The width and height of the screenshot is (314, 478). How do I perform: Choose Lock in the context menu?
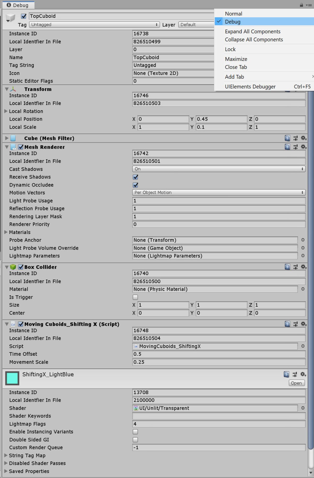[264, 49]
